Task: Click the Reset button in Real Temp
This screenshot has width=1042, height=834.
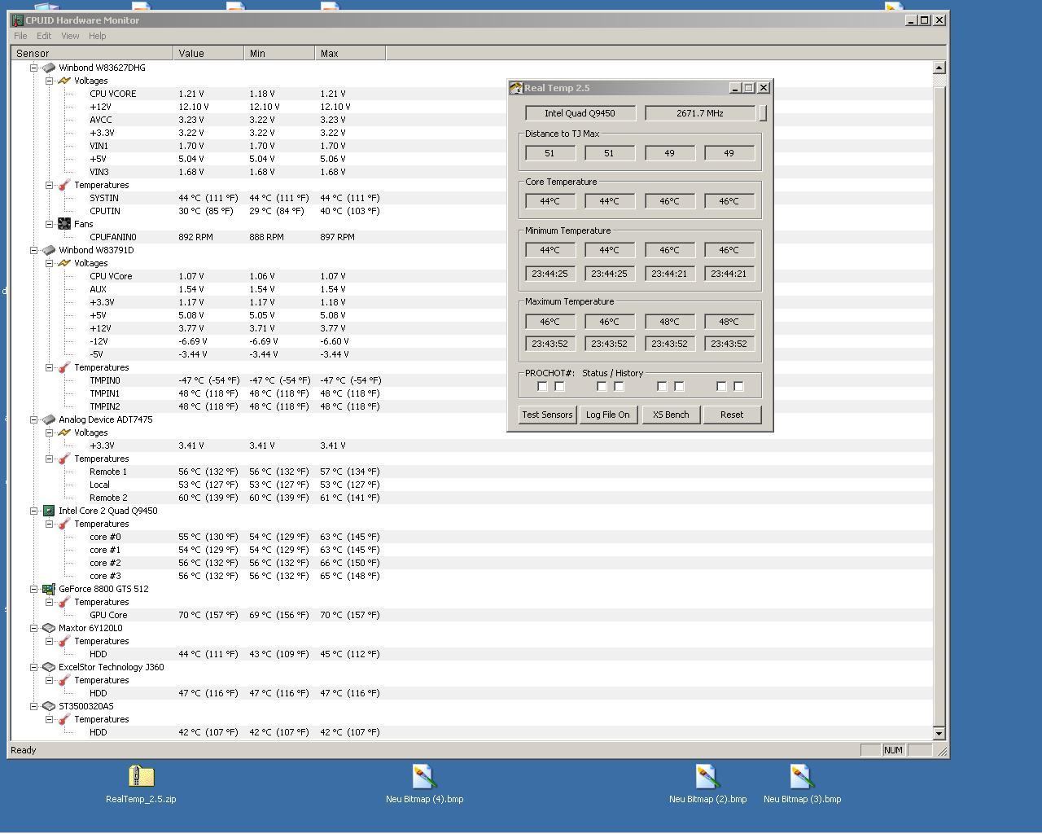Action: (732, 415)
